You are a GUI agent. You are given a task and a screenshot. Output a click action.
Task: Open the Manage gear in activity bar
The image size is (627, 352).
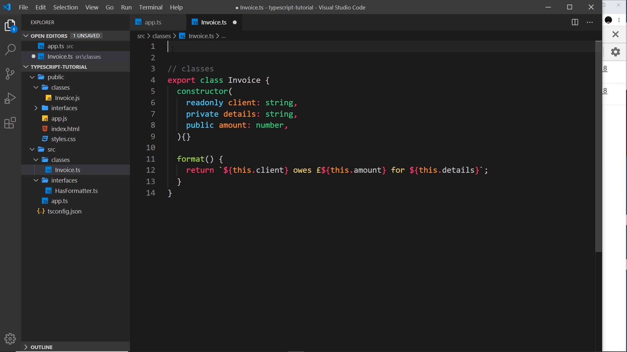(10, 339)
